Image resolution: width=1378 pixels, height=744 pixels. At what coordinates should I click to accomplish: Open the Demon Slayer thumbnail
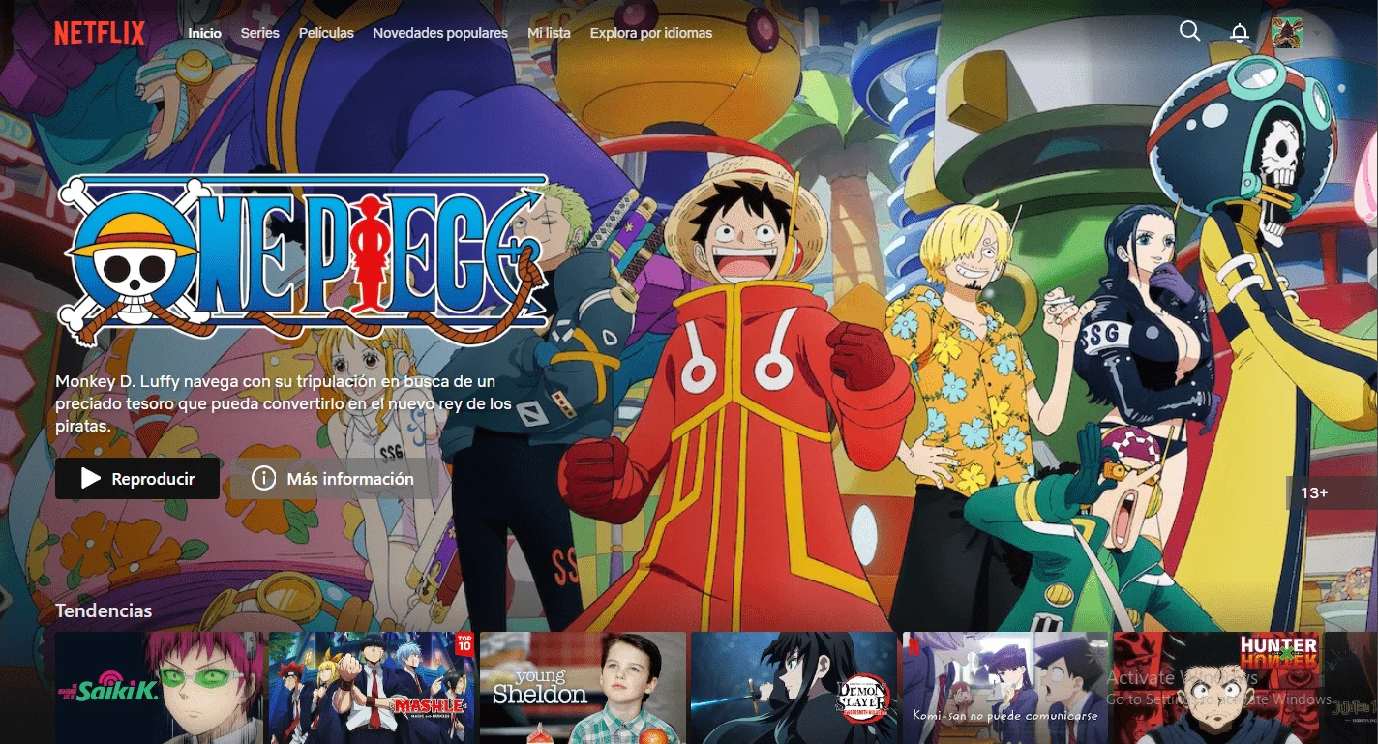click(794, 688)
